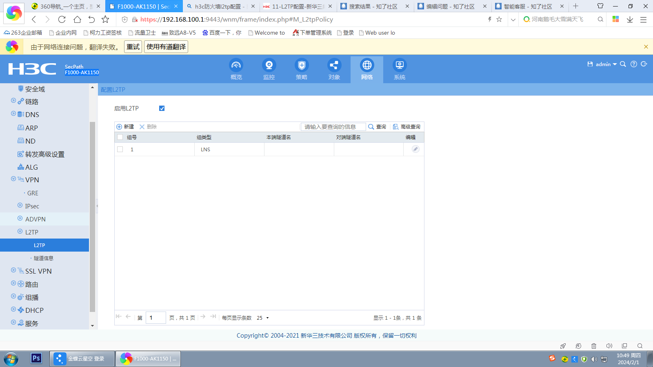The image size is (653, 367).
Task: Click the rocket accelerator icon in the status bar
Action: click(563, 346)
